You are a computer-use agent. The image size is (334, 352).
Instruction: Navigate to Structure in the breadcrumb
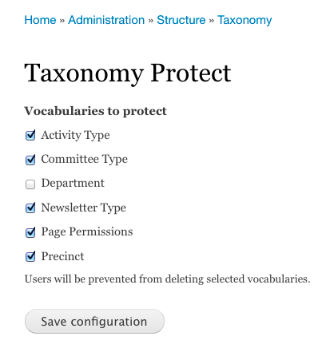[x=181, y=20]
